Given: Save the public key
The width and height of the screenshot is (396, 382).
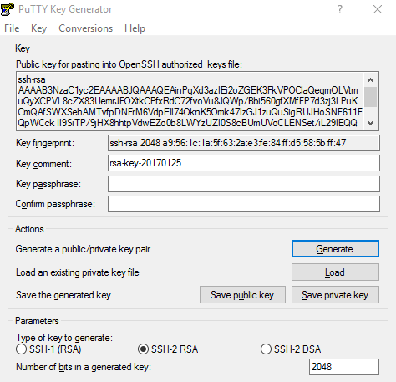Looking at the screenshot, I should click(x=242, y=295).
